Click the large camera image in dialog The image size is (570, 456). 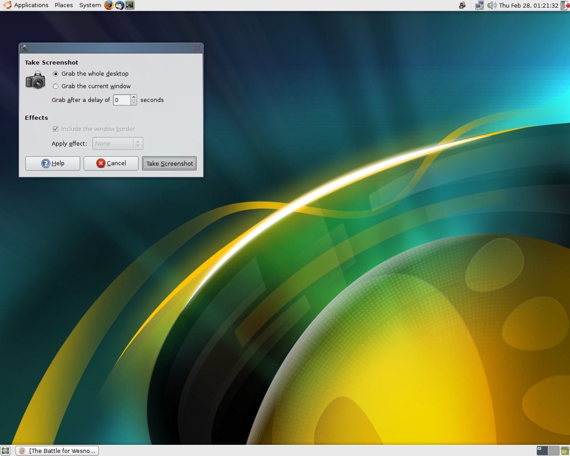[36, 80]
